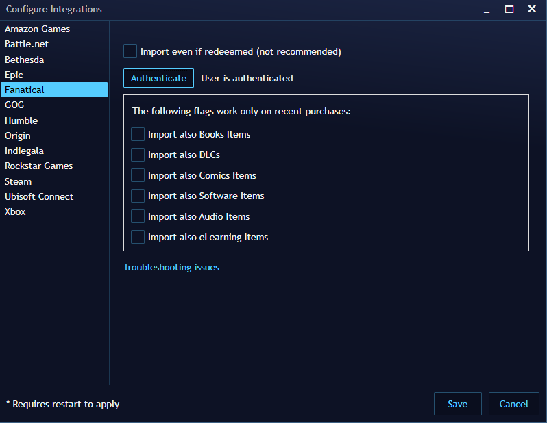The height and width of the screenshot is (423, 547).
Task: Select Bethesda in the sidebar
Action: pyautogui.click(x=54, y=60)
